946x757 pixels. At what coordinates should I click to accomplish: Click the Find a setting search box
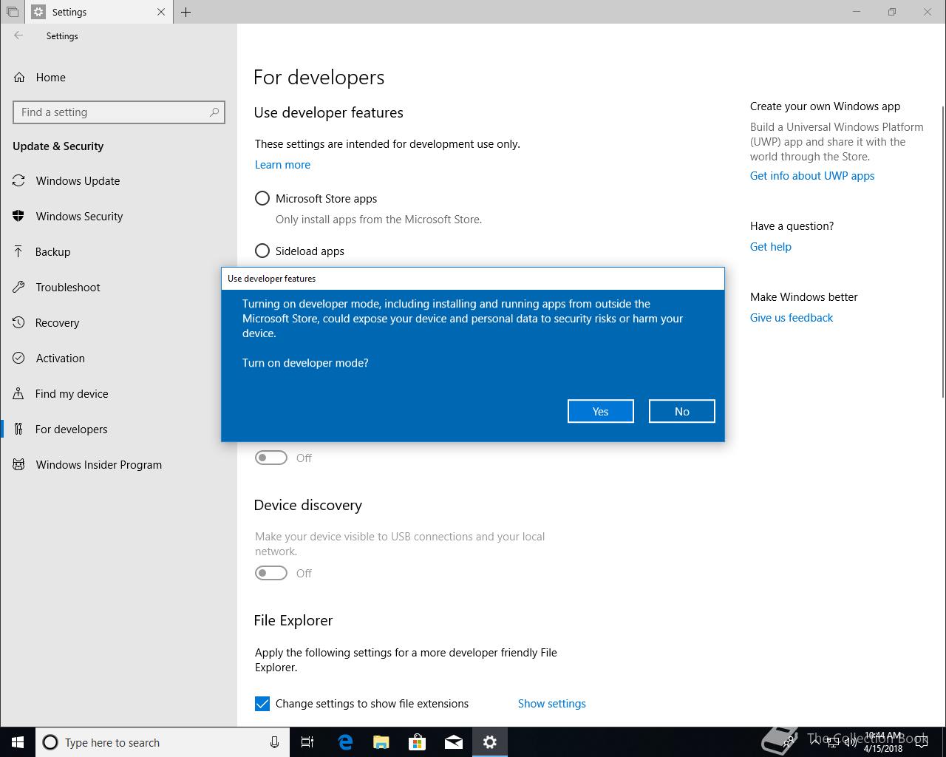(119, 112)
